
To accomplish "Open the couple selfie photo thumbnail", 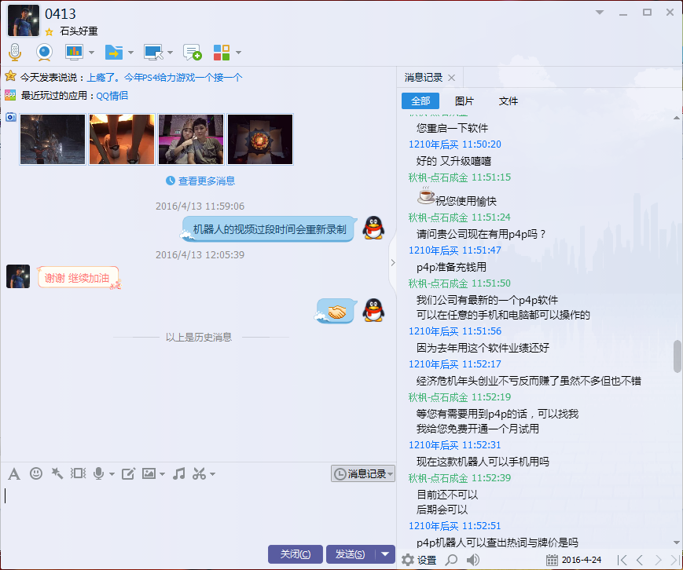I will pos(191,139).
